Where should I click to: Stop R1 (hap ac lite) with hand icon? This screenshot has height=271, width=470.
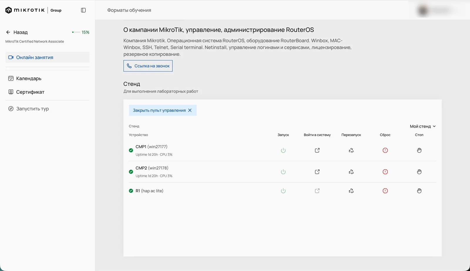419,191
